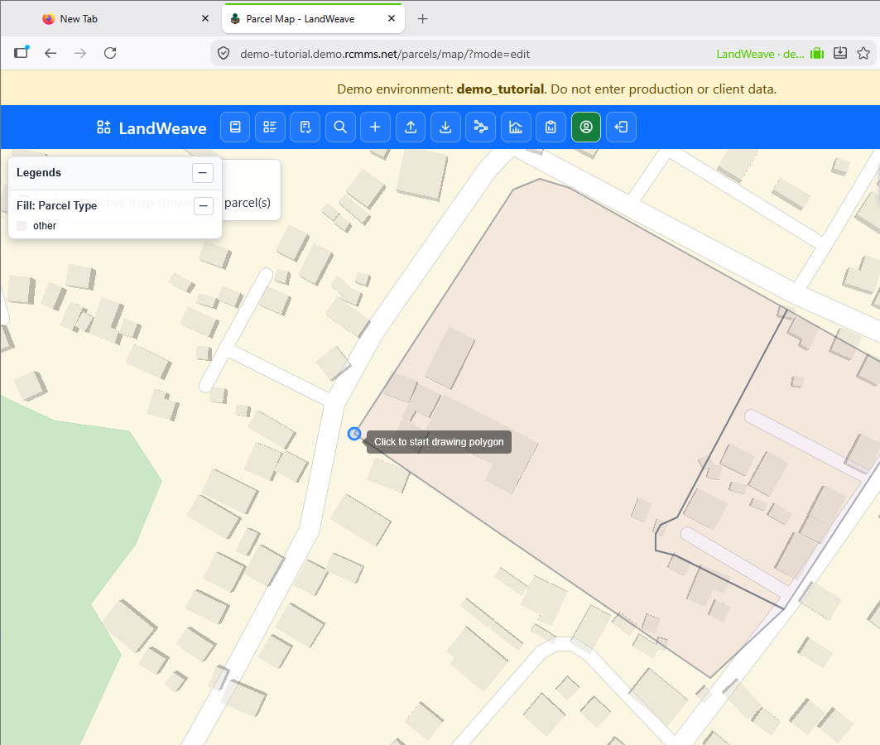This screenshot has height=745, width=880.
Task: Click the download arrow toolbar icon
Action: (x=445, y=127)
